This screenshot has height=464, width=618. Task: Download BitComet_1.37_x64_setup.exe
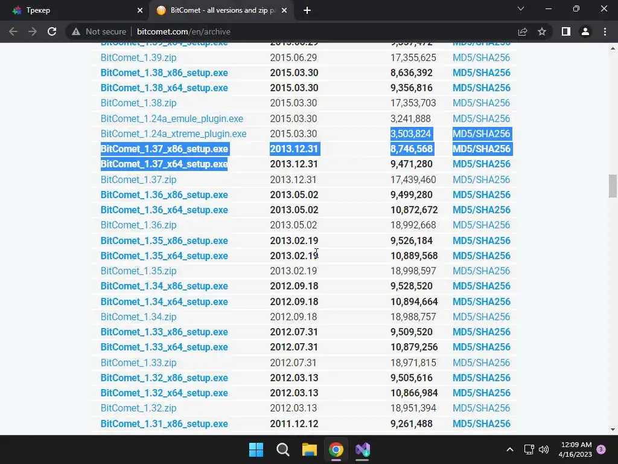pos(164,164)
